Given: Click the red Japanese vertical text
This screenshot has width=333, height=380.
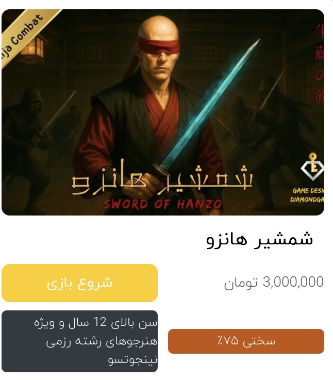Looking at the screenshot, I should pyautogui.click(x=319, y=64).
